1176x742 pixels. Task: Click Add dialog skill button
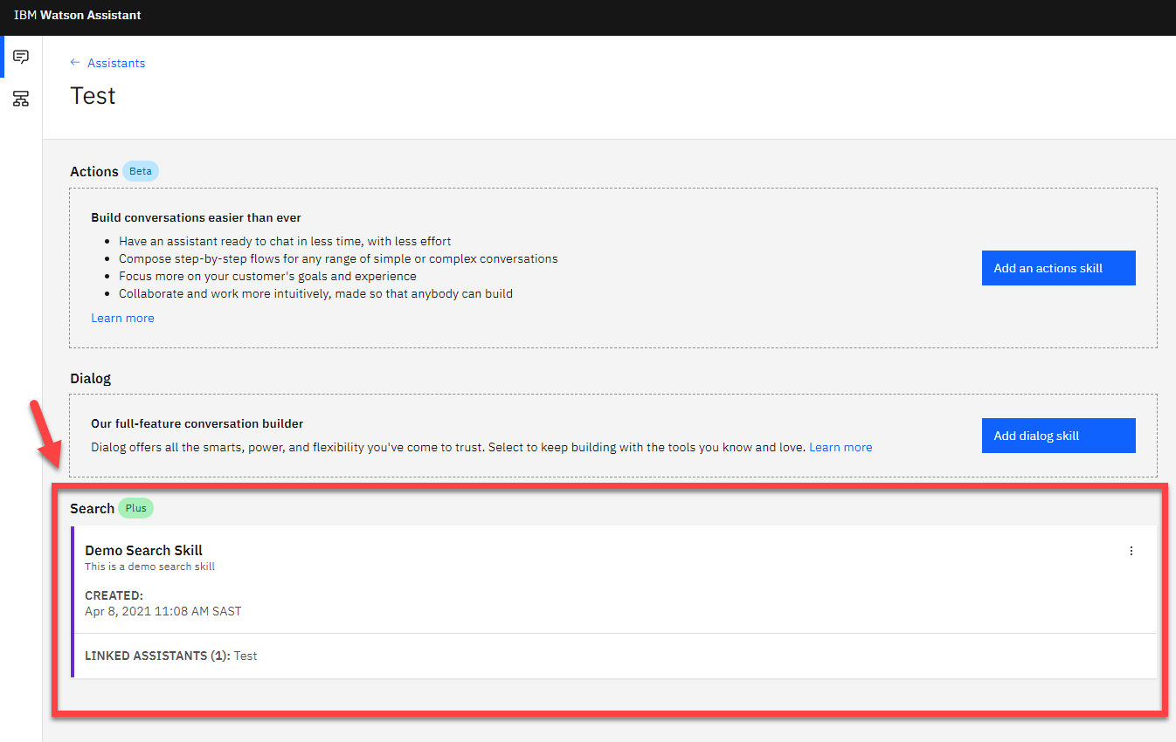tap(1059, 436)
